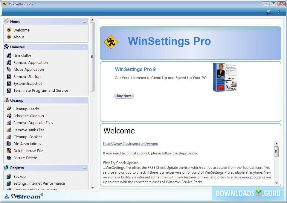287x203 pixels.
Task: Open File Associations
Action: 27,144
